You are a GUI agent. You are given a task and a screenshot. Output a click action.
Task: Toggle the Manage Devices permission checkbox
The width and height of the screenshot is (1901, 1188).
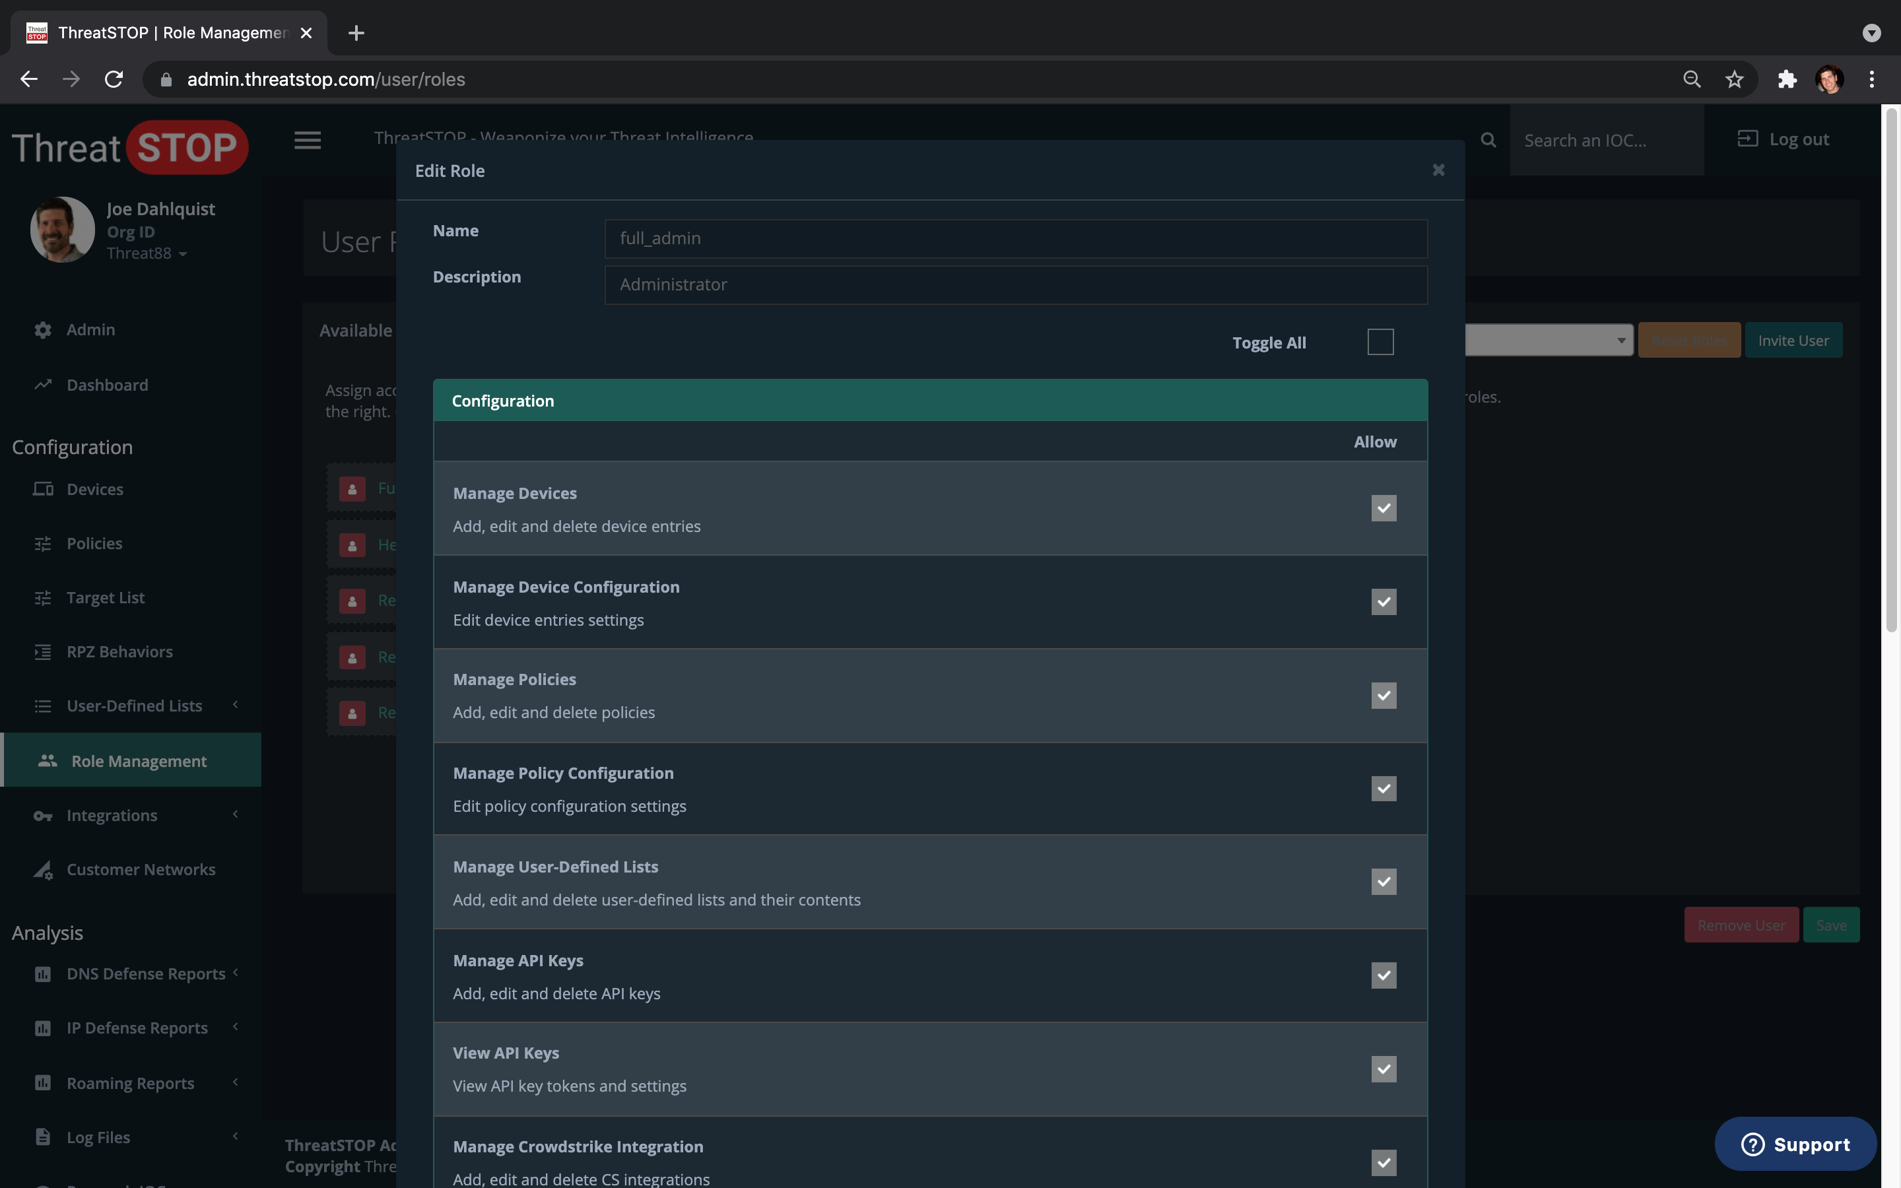click(1384, 508)
